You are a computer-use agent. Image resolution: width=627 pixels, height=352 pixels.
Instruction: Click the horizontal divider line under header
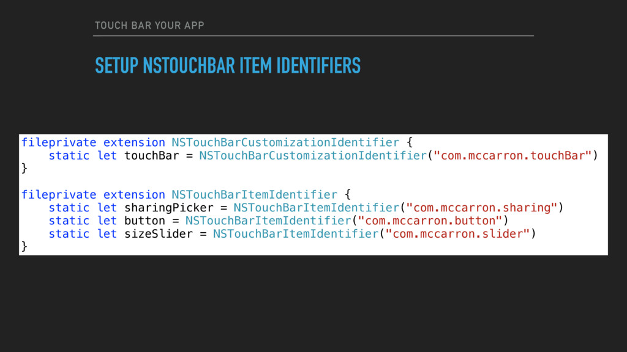coord(313,36)
